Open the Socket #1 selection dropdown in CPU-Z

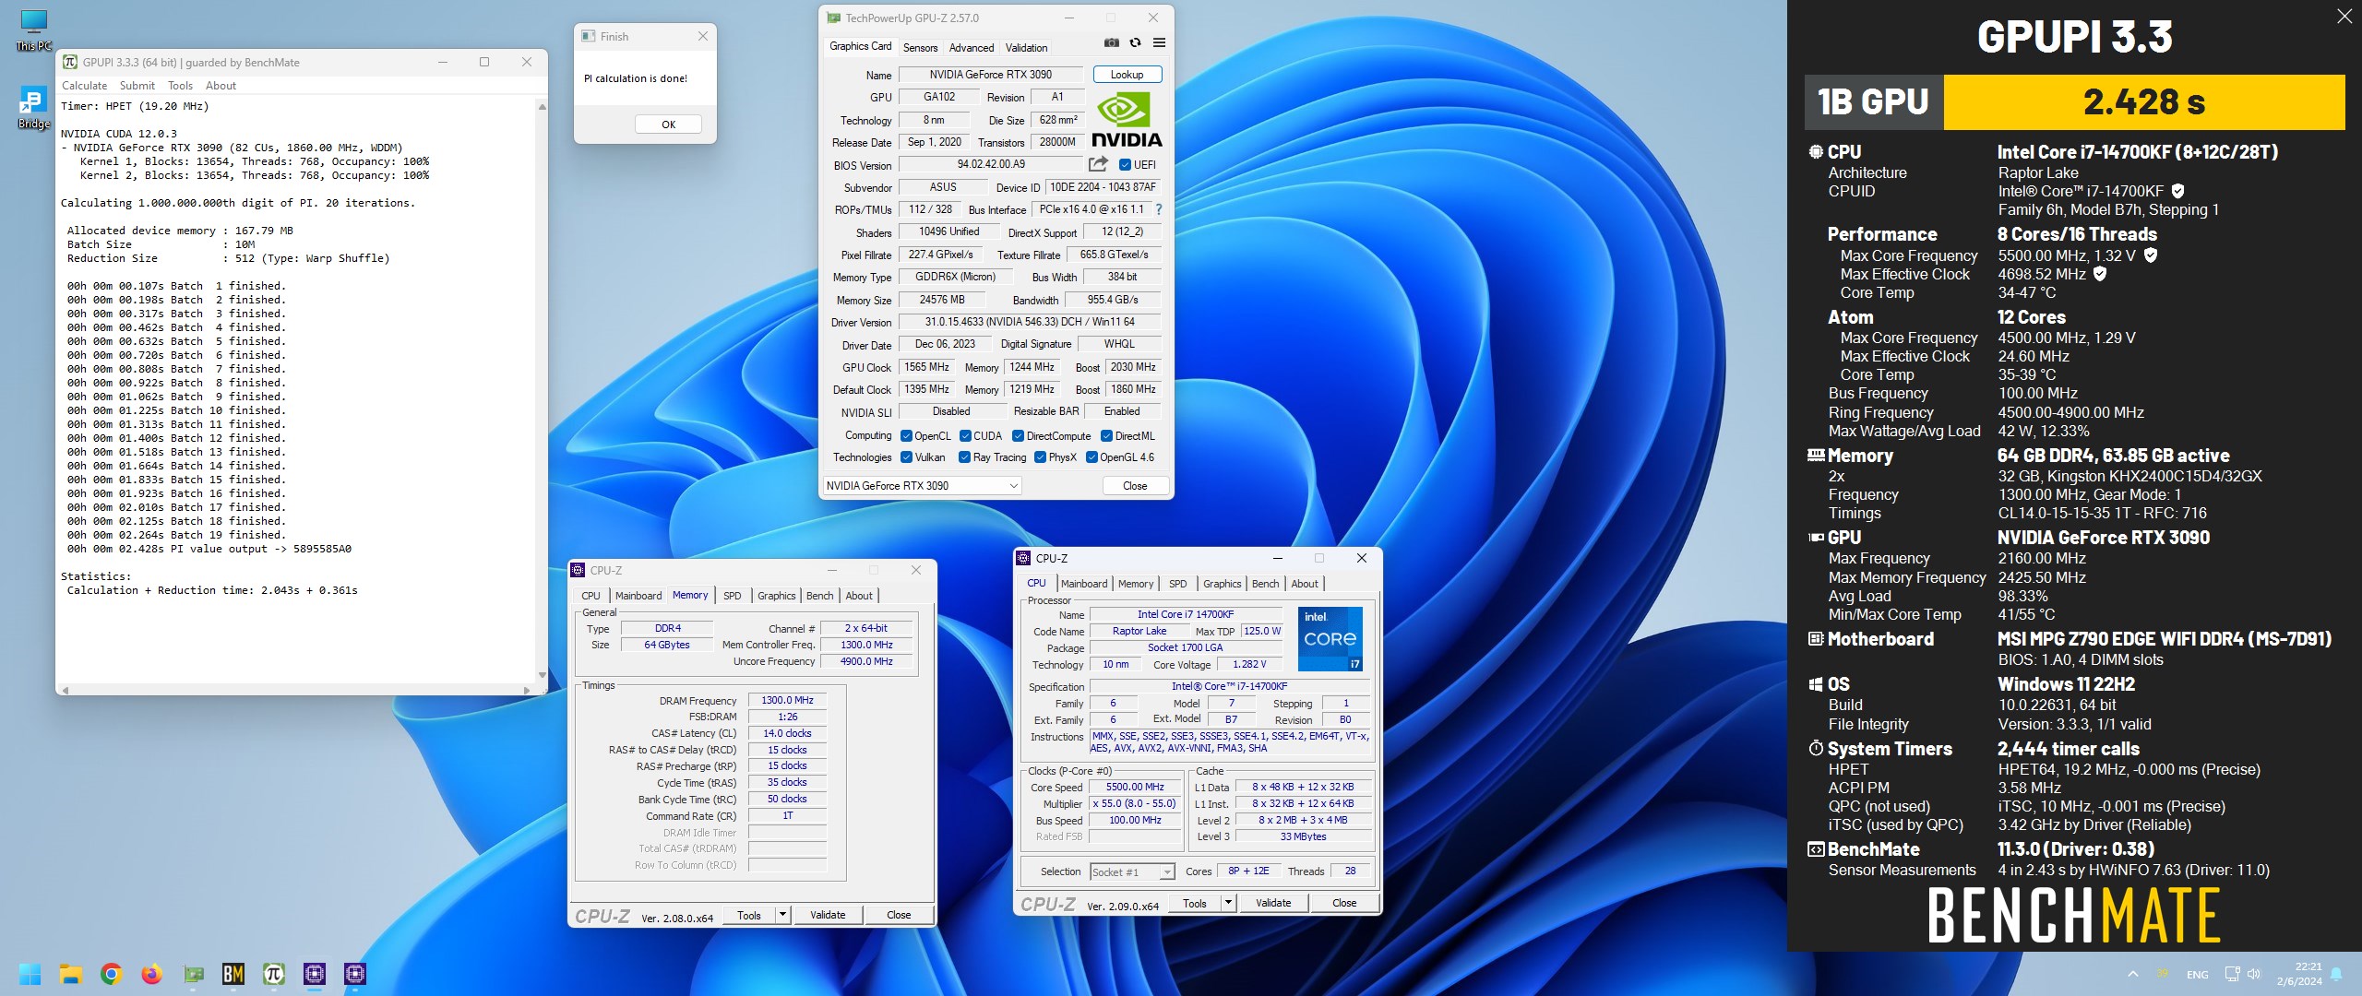1132,871
